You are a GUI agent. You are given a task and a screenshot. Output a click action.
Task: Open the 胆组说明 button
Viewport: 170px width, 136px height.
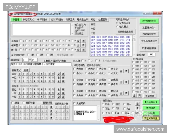(x=47, y=103)
